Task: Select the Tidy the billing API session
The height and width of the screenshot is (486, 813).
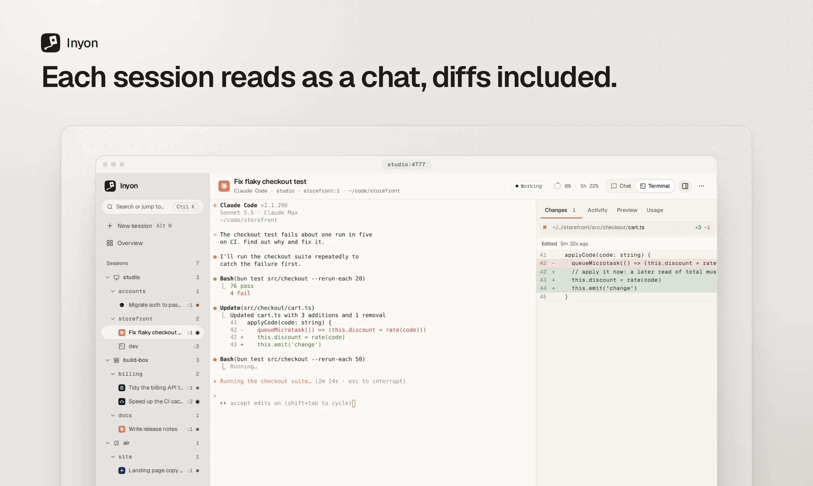Action: point(152,388)
